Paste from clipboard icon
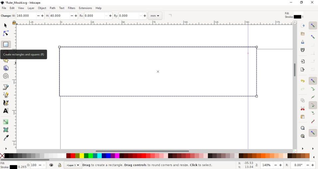Image resolution: width=318 pixels, height=169 pixels. pyautogui.click(x=303, y=117)
